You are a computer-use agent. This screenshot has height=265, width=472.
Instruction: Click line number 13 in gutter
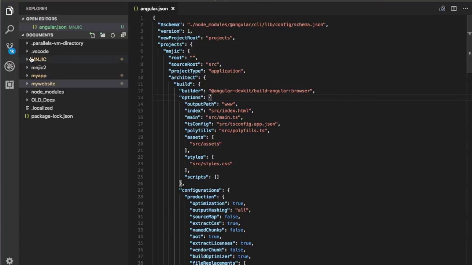pos(140,98)
